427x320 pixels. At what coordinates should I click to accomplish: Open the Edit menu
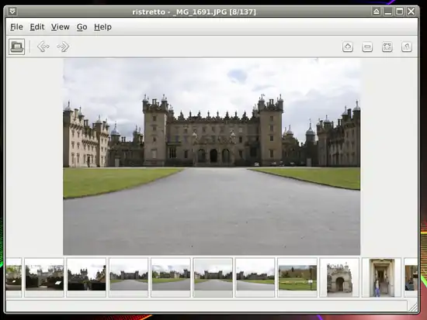(37, 27)
